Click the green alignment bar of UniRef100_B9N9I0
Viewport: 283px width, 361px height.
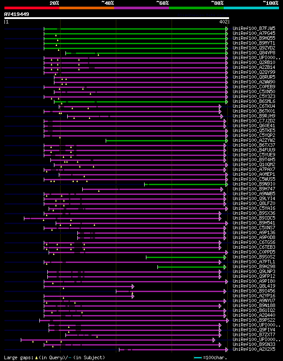point(186,184)
